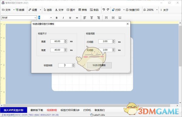Choose the 文字 text tool
182x117 pixels.
[59, 10]
